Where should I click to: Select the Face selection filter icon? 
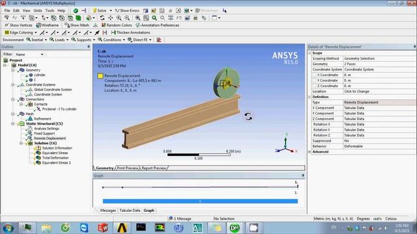coord(70,18)
